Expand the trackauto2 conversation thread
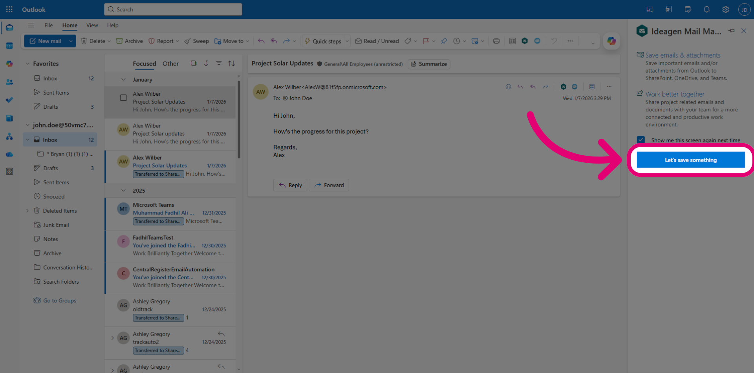 pyautogui.click(x=112, y=338)
